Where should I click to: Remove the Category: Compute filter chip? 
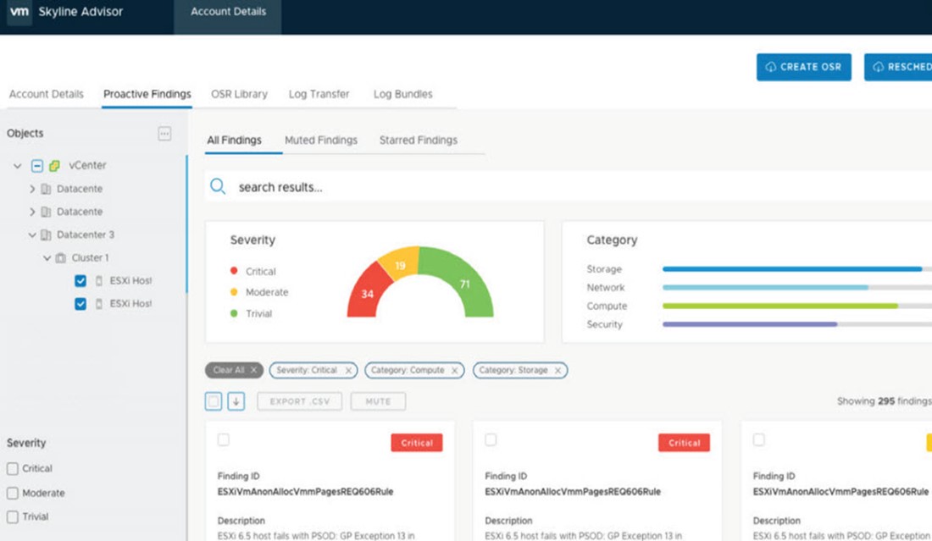tap(455, 371)
